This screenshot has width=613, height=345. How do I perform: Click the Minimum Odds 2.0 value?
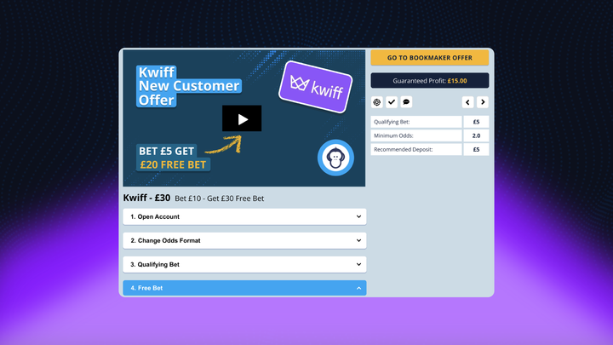(476, 135)
